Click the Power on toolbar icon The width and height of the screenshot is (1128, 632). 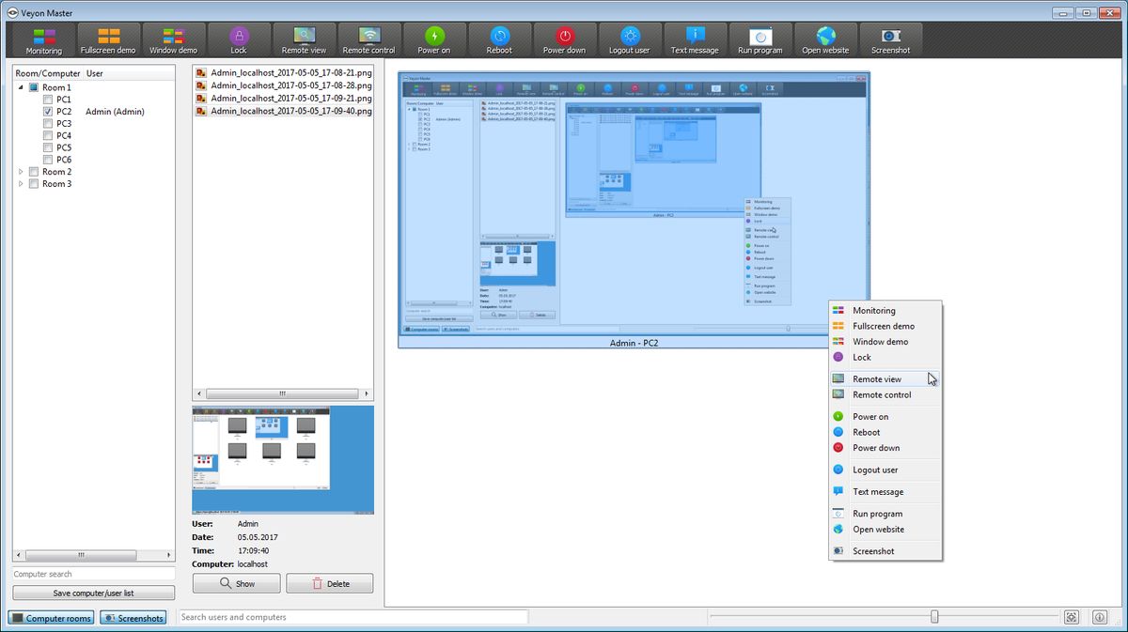point(433,39)
